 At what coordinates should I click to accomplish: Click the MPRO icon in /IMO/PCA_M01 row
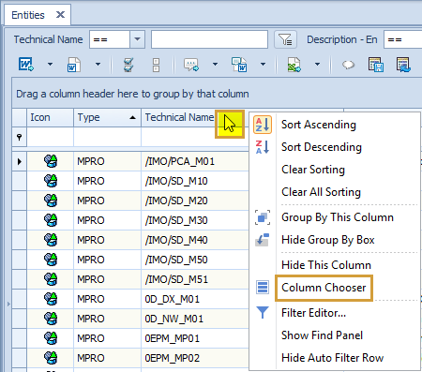click(51, 161)
